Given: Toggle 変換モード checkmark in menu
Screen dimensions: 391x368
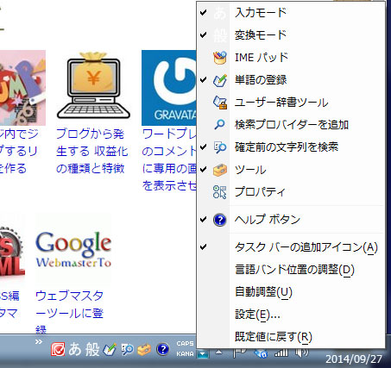Looking at the screenshot, I should (x=204, y=34).
